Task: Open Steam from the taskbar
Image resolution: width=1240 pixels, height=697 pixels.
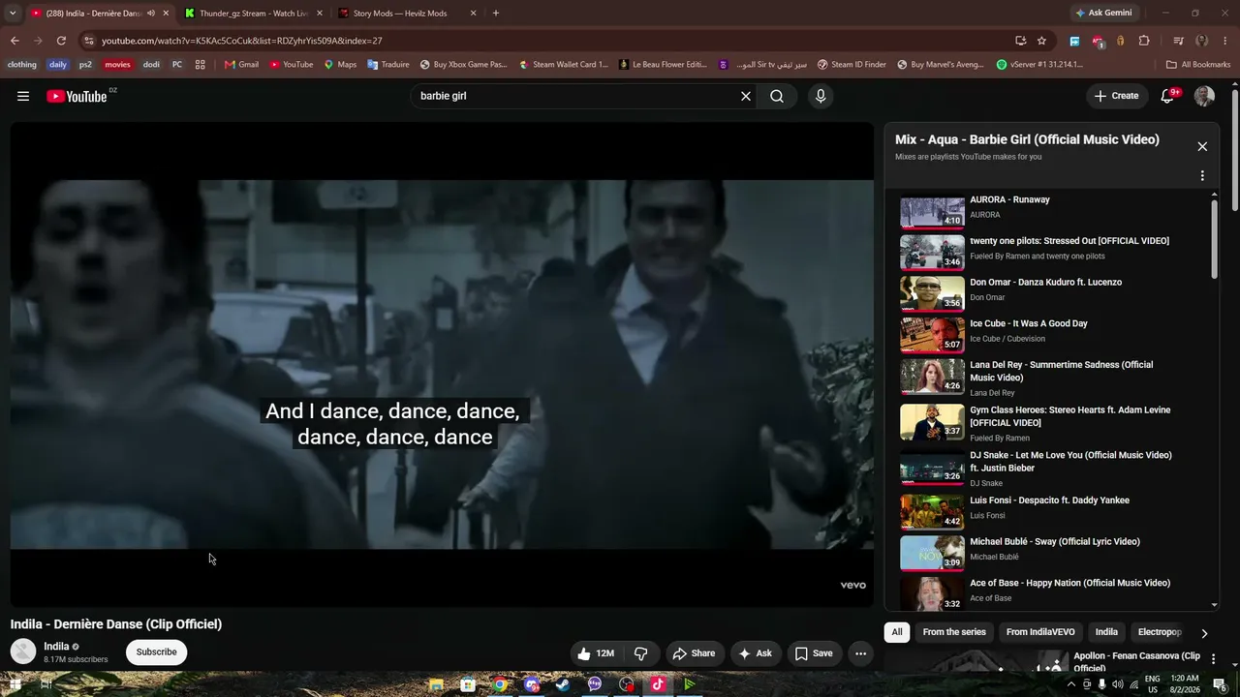Action: [x=563, y=684]
